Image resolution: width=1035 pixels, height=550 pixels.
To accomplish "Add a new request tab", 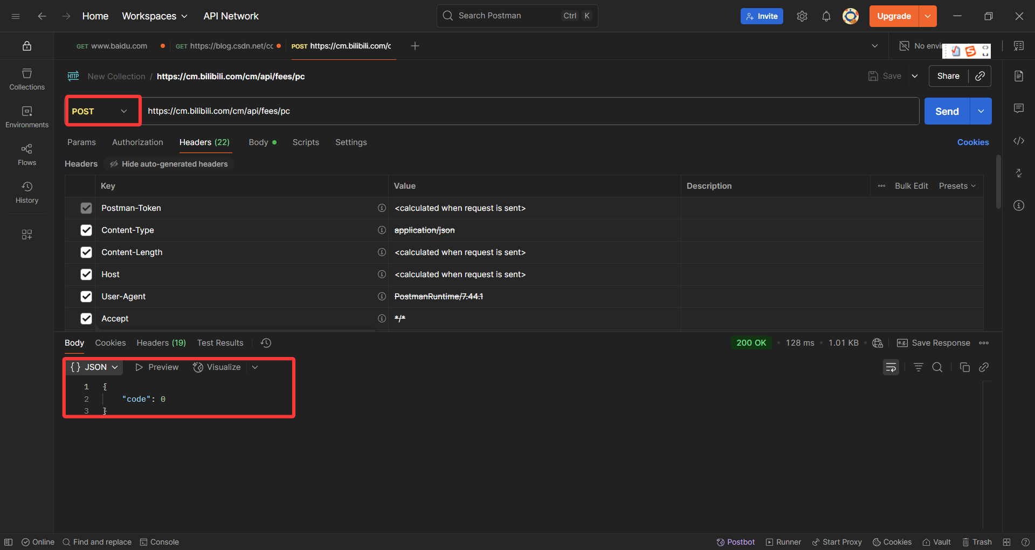I will (x=415, y=46).
